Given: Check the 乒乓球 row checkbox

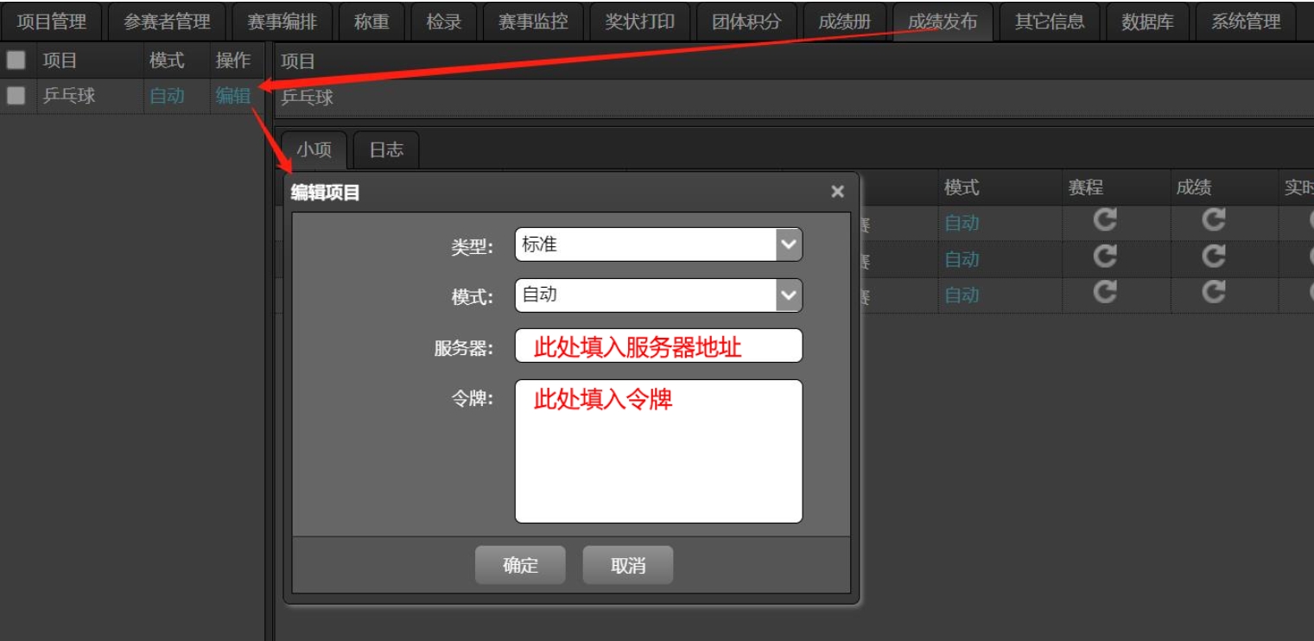Looking at the screenshot, I should 16,96.
